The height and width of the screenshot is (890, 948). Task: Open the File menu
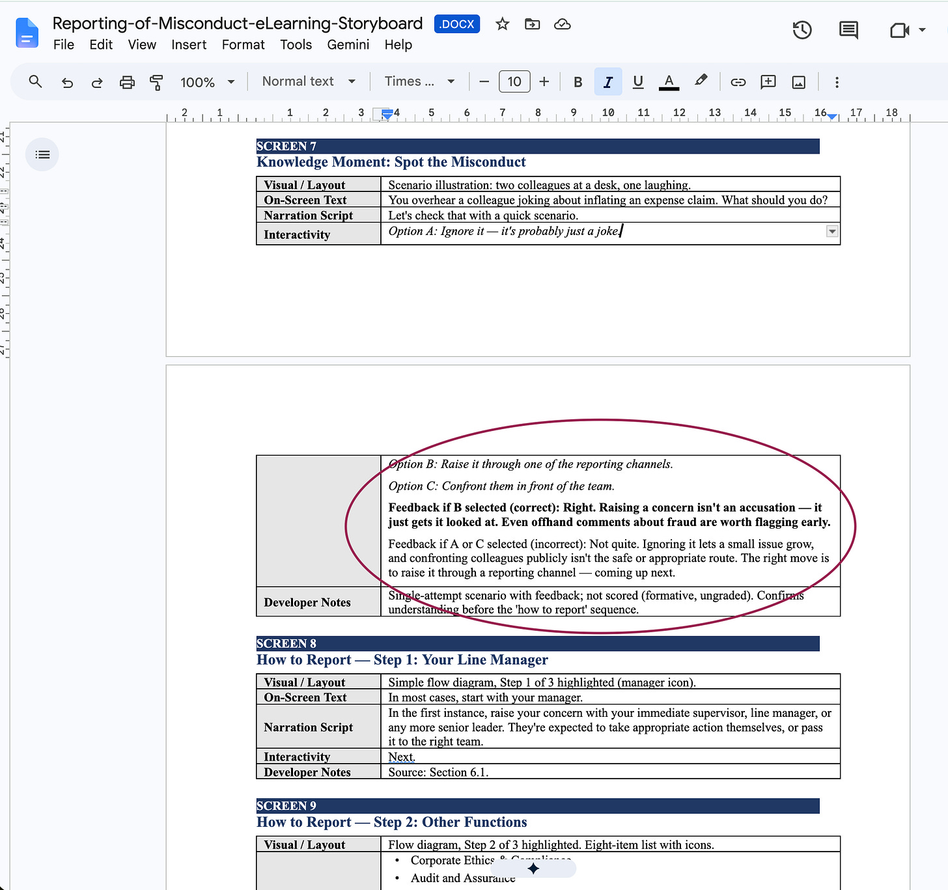tap(64, 44)
